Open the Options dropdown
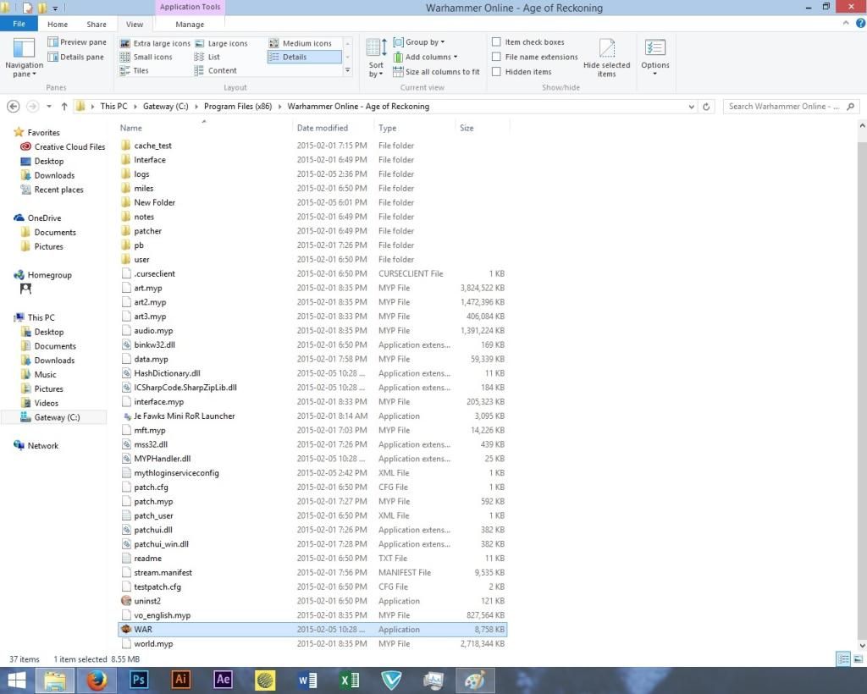The width and height of the screenshot is (867, 694). point(655,58)
